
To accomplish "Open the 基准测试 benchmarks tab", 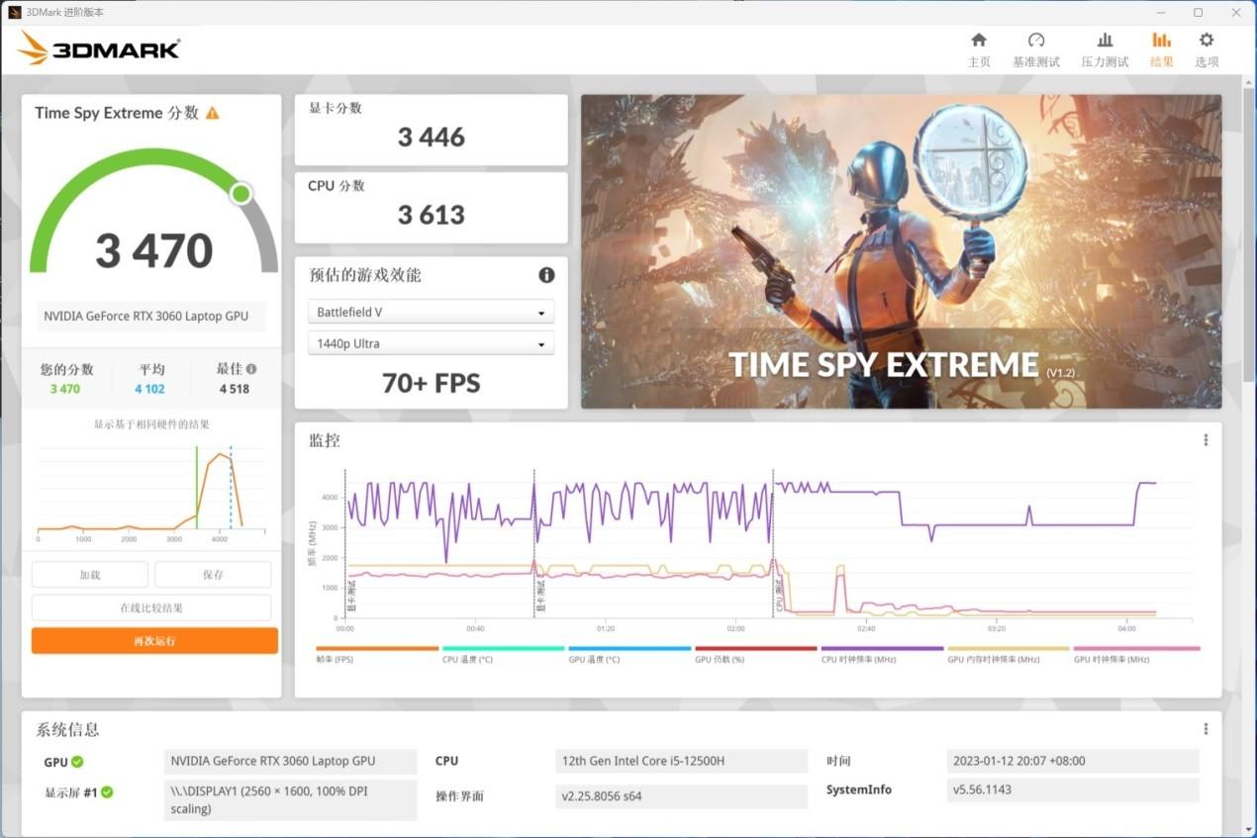I will point(1036,49).
